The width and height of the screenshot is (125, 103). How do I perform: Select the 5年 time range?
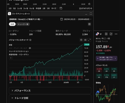(x=48, y=8)
